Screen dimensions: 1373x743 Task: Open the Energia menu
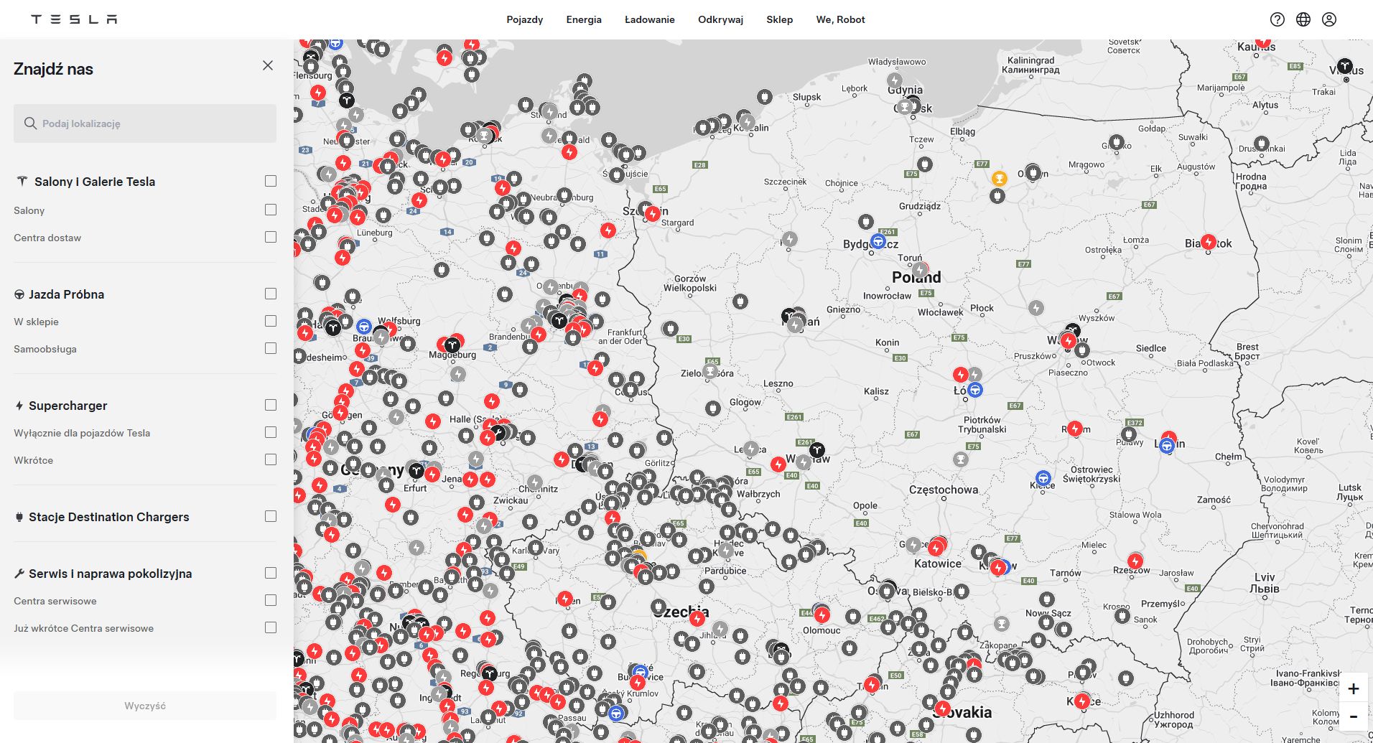[x=584, y=19]
